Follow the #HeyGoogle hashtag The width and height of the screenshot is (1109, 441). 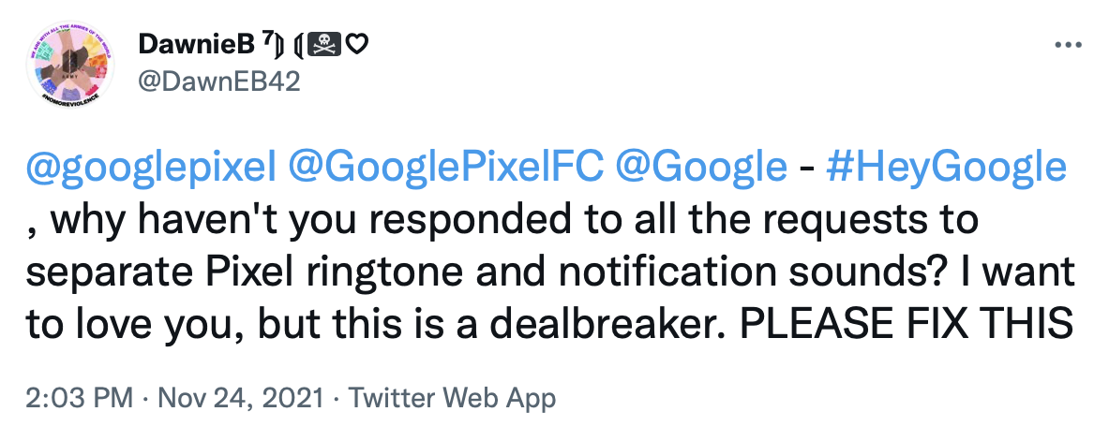tap(945, 168)
